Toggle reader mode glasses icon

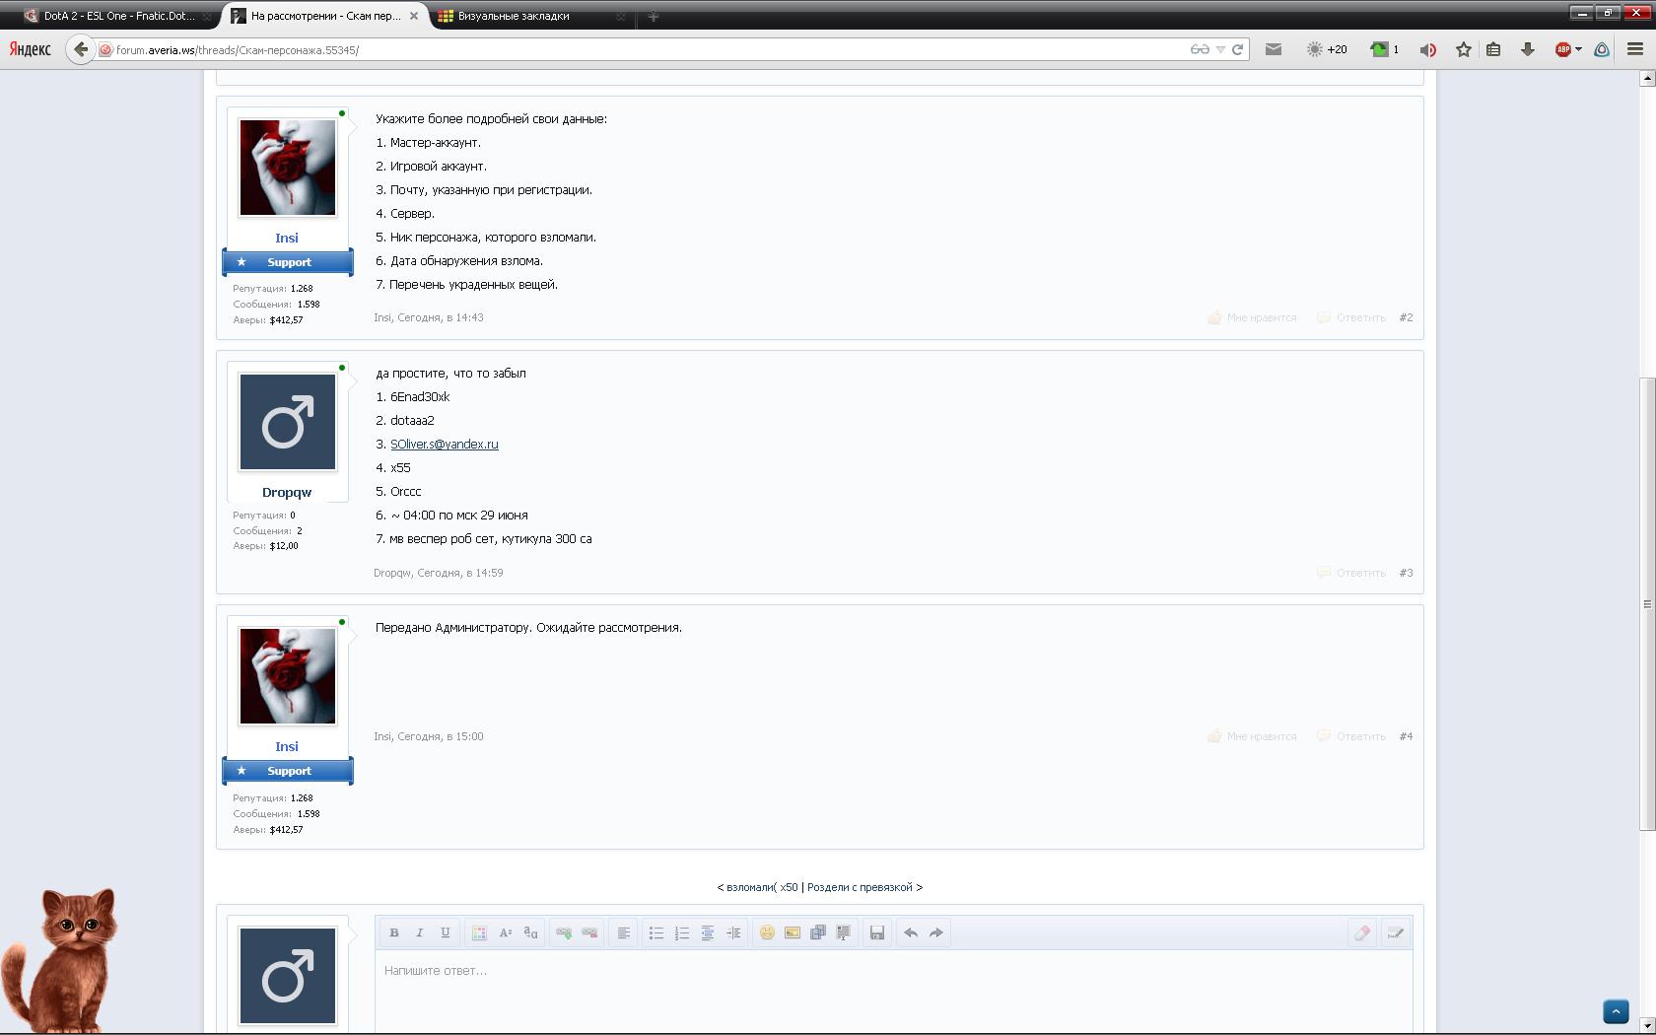[1200, 49]
